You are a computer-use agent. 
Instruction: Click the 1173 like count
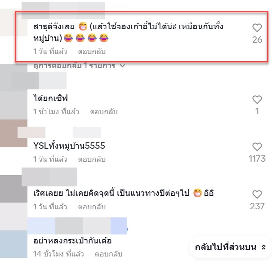coord(257,159)
